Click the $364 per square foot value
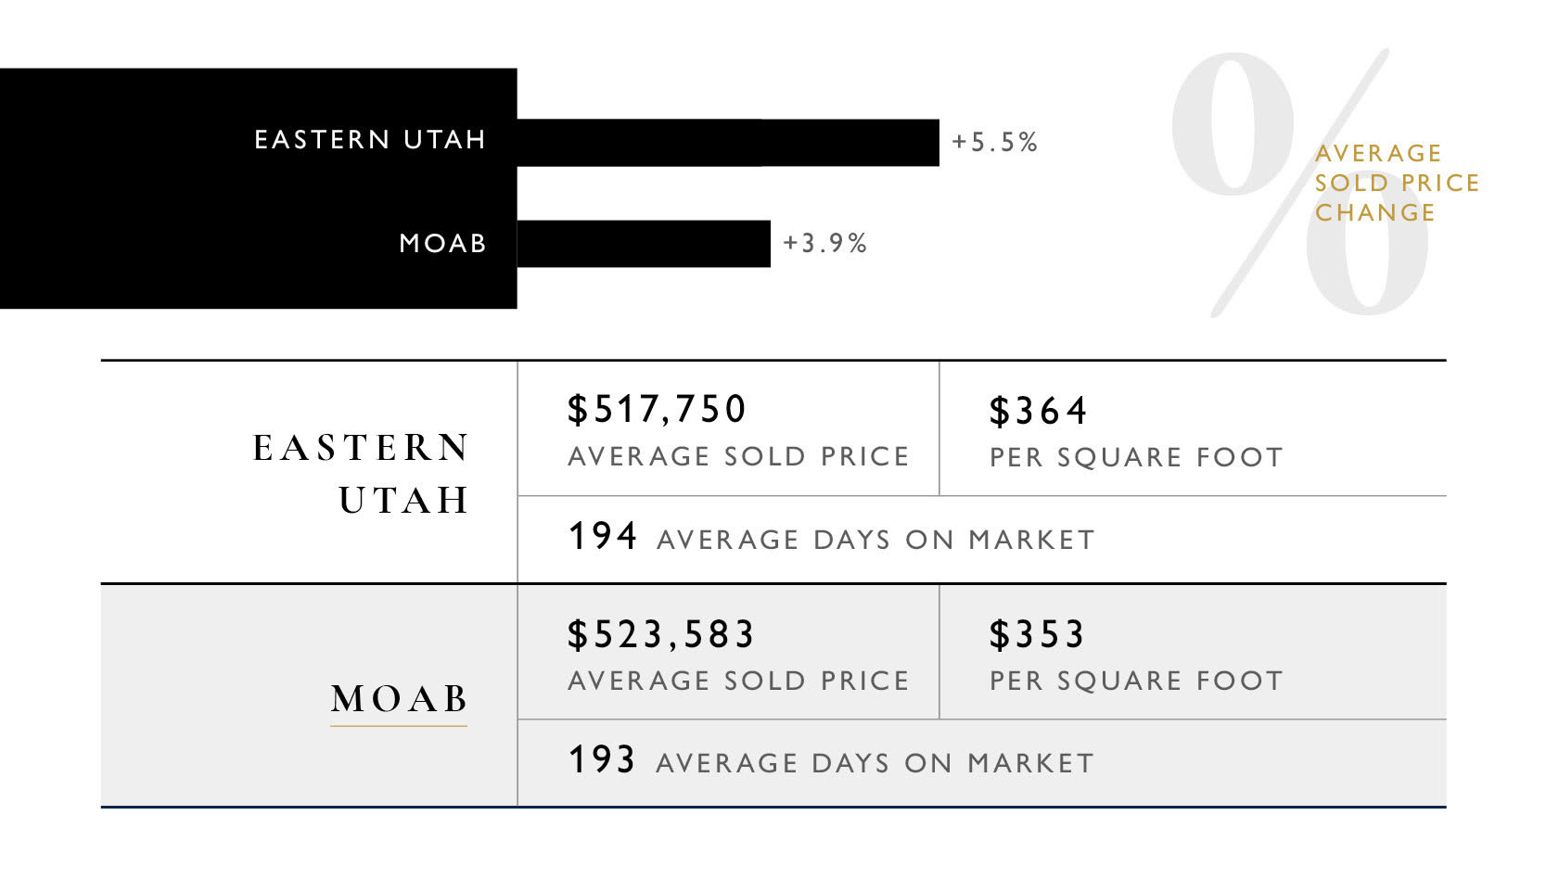This screenshot has width=1546, height=879. click(1038, 411)
